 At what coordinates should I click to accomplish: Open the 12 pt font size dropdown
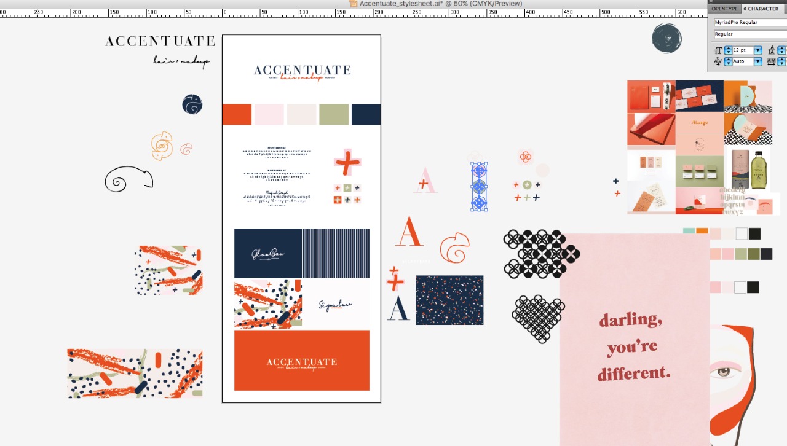(x=758, y=50)
